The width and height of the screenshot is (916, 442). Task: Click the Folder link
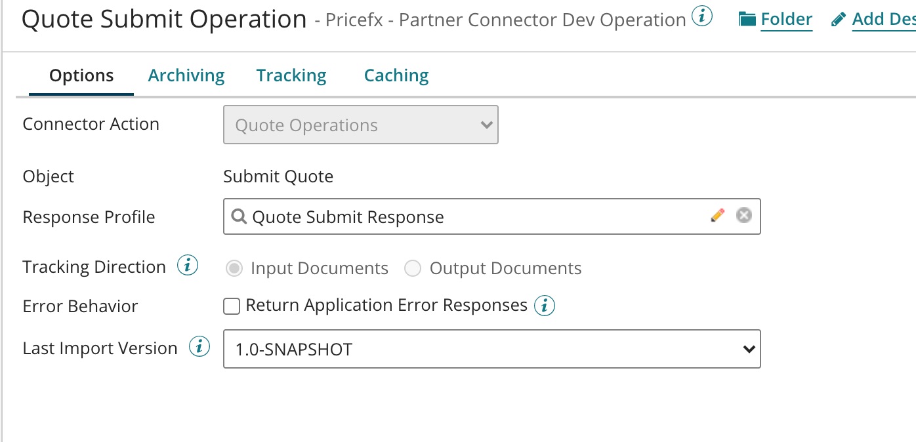pyautogui.click(x=786, y=20)
